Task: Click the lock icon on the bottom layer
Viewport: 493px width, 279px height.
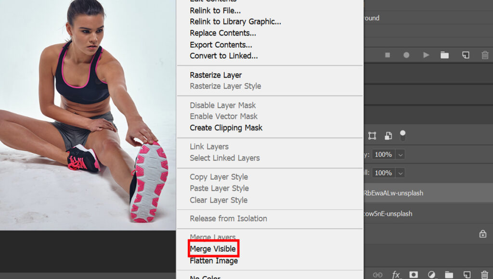Action: [x=482, y=234]
